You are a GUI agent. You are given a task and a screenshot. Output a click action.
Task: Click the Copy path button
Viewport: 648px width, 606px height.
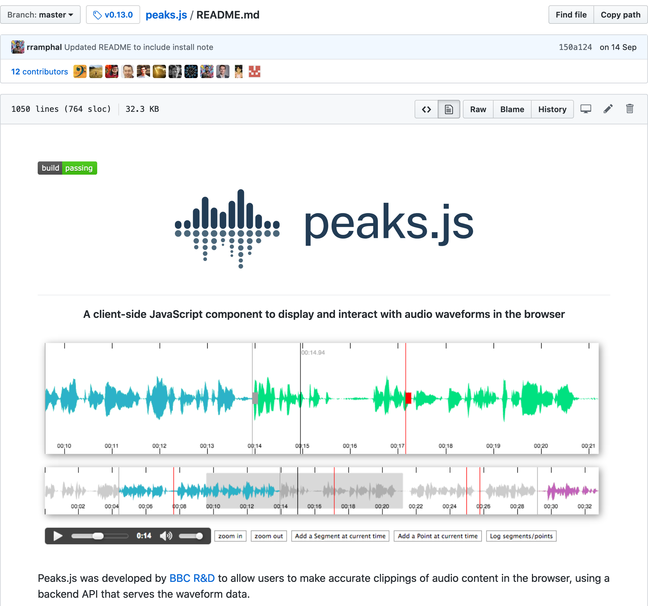pyautogui.click(x=621, y=15)
